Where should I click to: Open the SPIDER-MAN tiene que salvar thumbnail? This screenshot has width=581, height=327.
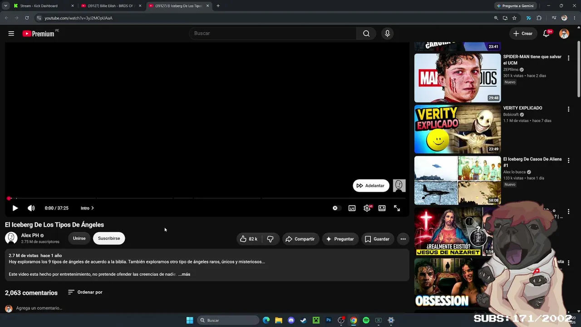pyautogui.click(x=458, y=78)
